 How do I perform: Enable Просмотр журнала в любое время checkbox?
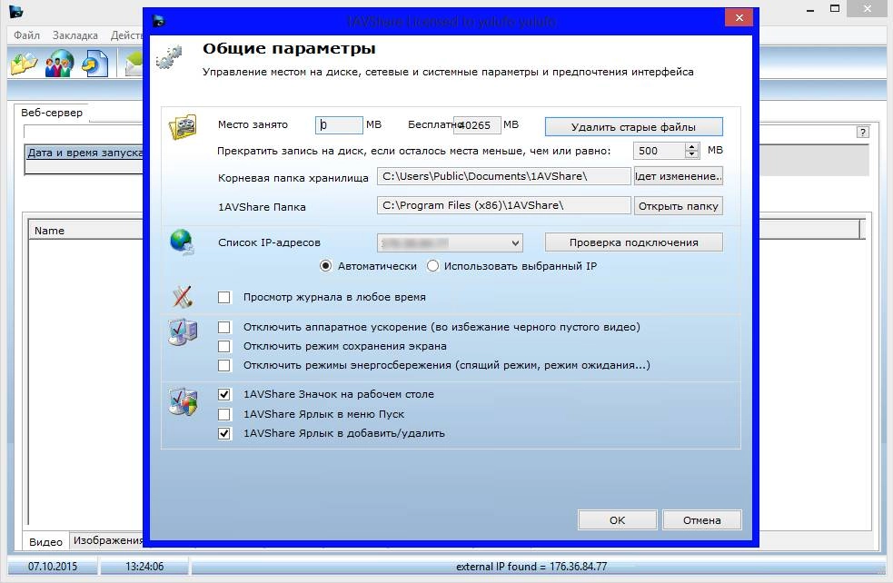tap(224, 297)
